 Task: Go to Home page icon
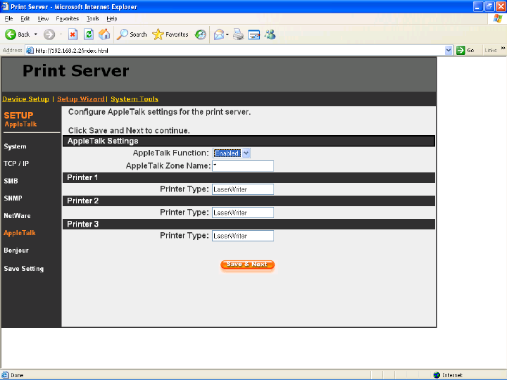104,34
